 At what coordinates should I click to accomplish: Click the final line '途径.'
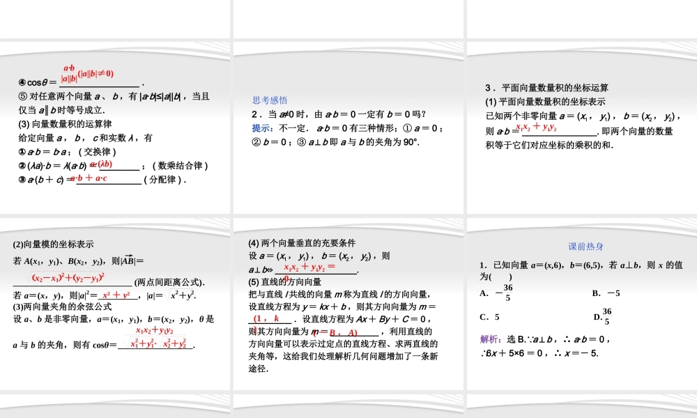coord(259,369)
